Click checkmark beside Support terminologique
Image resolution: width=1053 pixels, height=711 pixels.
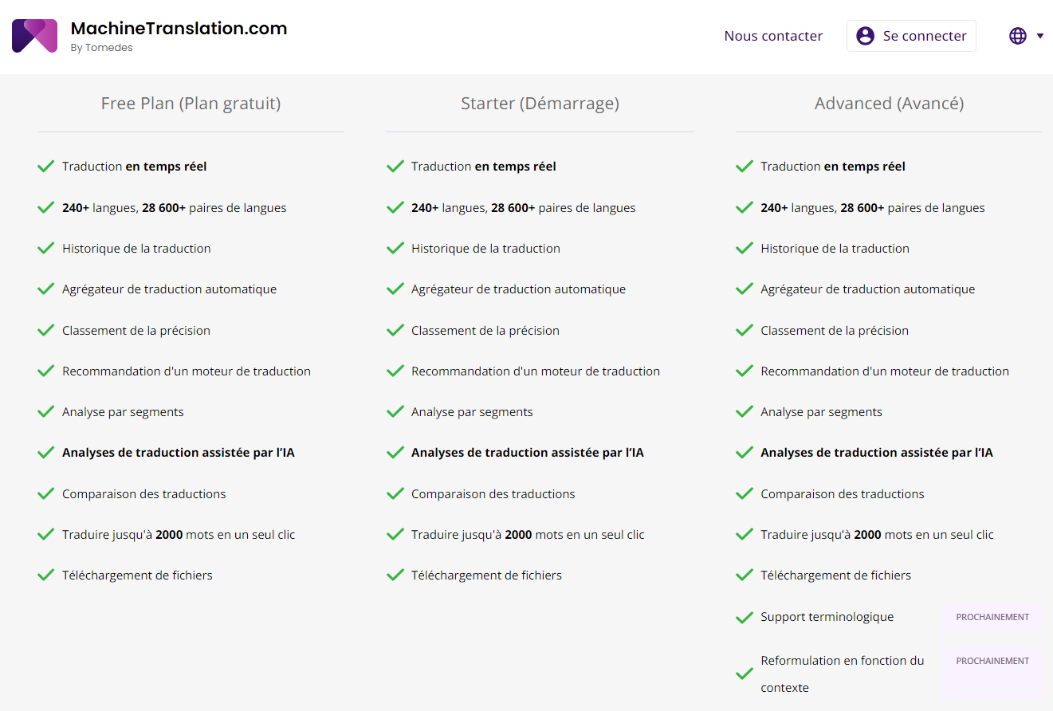point(745,617)
